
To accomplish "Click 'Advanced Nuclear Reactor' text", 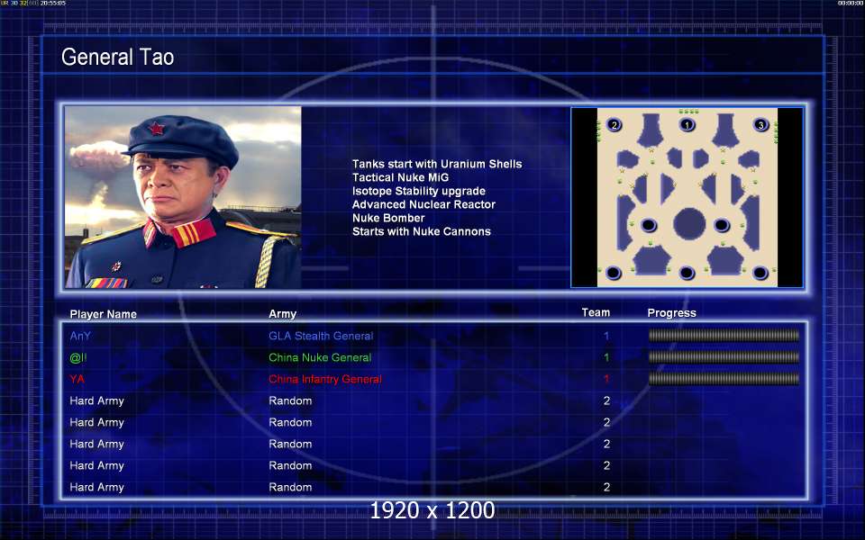I will tap(423, 204).
